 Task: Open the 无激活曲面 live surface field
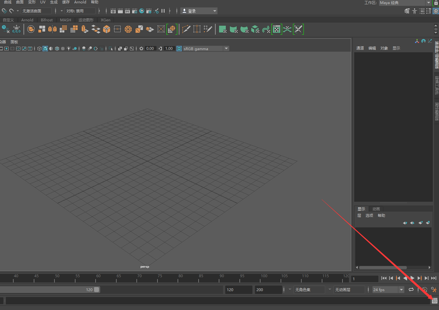click(x=36, y=11)
